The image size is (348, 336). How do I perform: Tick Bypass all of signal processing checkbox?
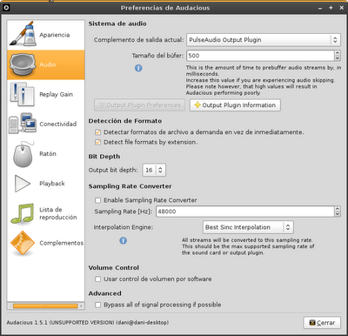click(x=98, y=305)
